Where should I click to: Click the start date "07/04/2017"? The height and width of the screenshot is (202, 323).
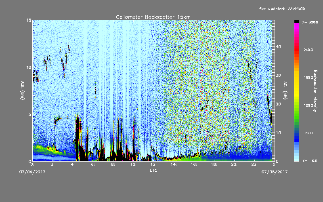[32, 172]
